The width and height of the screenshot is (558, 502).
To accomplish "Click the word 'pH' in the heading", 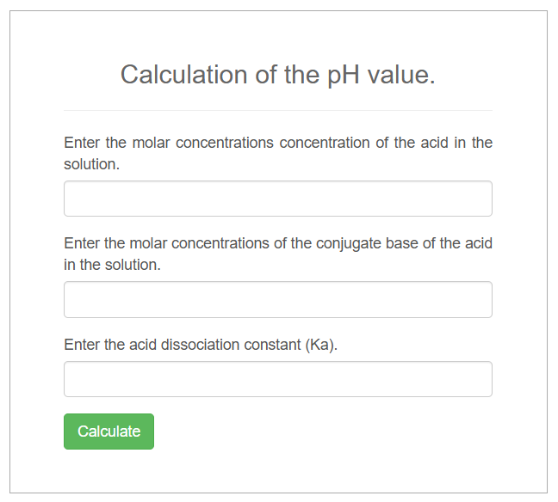I will point(344,75).
